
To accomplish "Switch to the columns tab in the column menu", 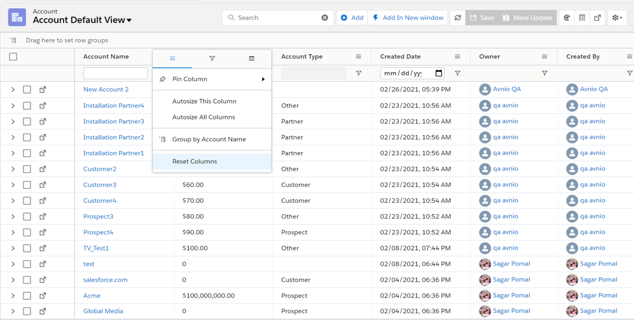I will pos(251,59).
